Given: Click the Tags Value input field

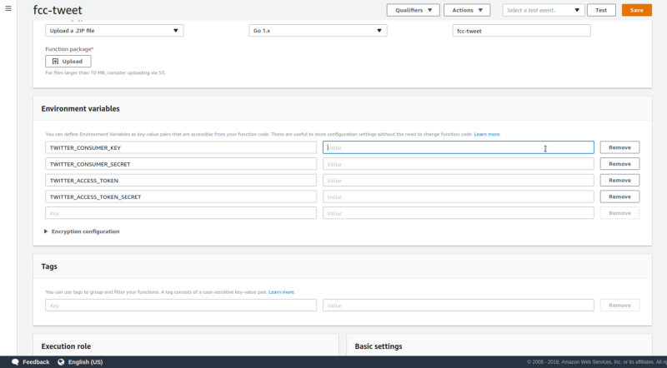Looking at the screenshot, I should click(458, 305).
